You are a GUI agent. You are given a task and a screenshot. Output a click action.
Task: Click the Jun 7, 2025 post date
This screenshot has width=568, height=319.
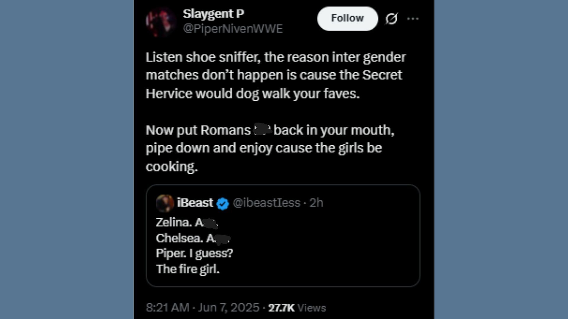point(228,307)
